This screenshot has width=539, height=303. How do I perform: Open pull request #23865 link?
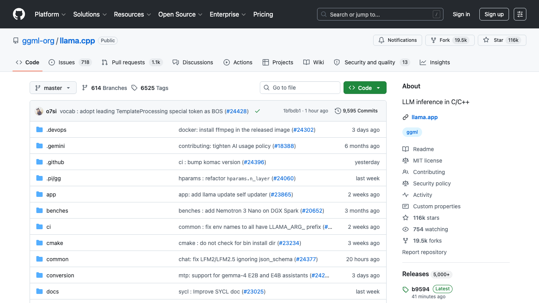[x=281, y=195]
